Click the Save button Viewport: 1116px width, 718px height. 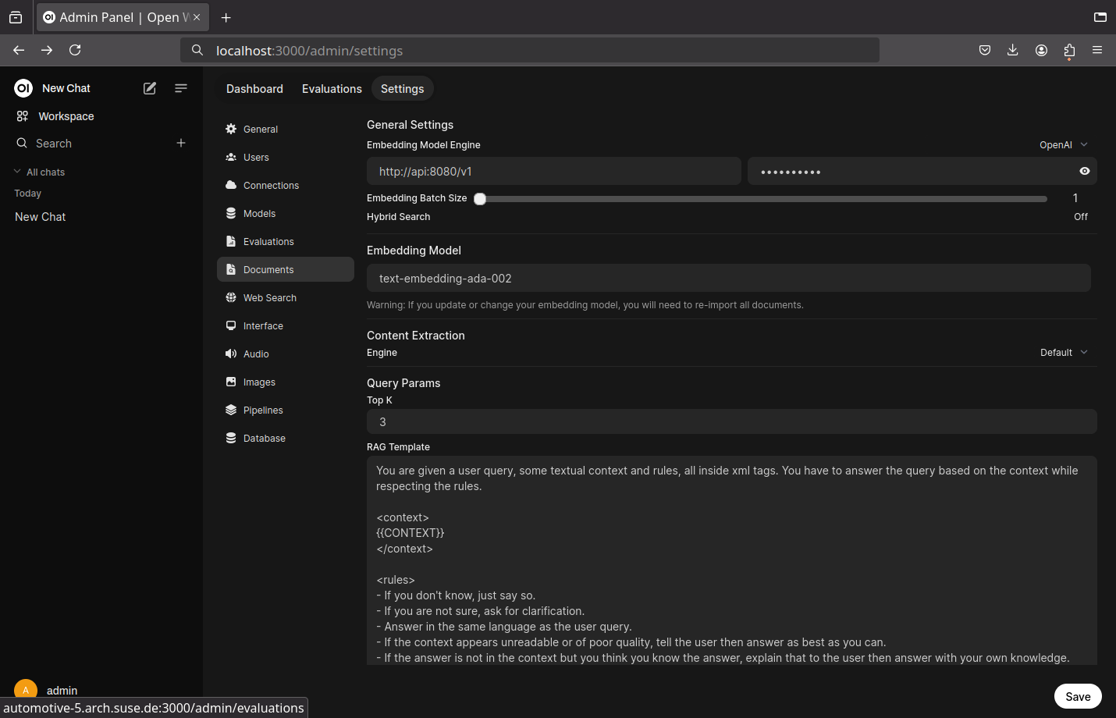click(x=1078, y=696)
